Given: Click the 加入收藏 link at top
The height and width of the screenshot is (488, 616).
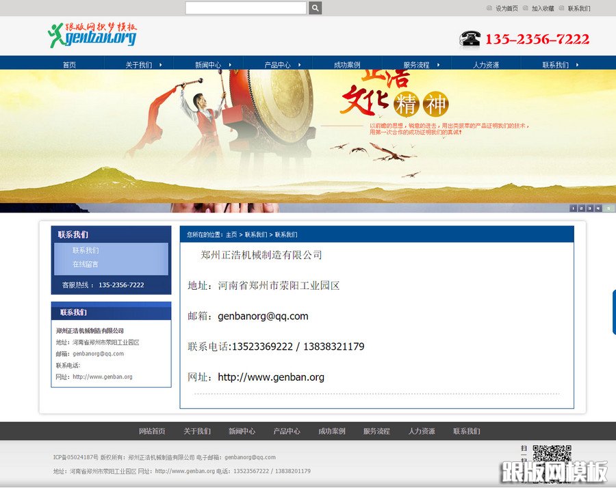Looking at the screenshot, I should 543,9.
